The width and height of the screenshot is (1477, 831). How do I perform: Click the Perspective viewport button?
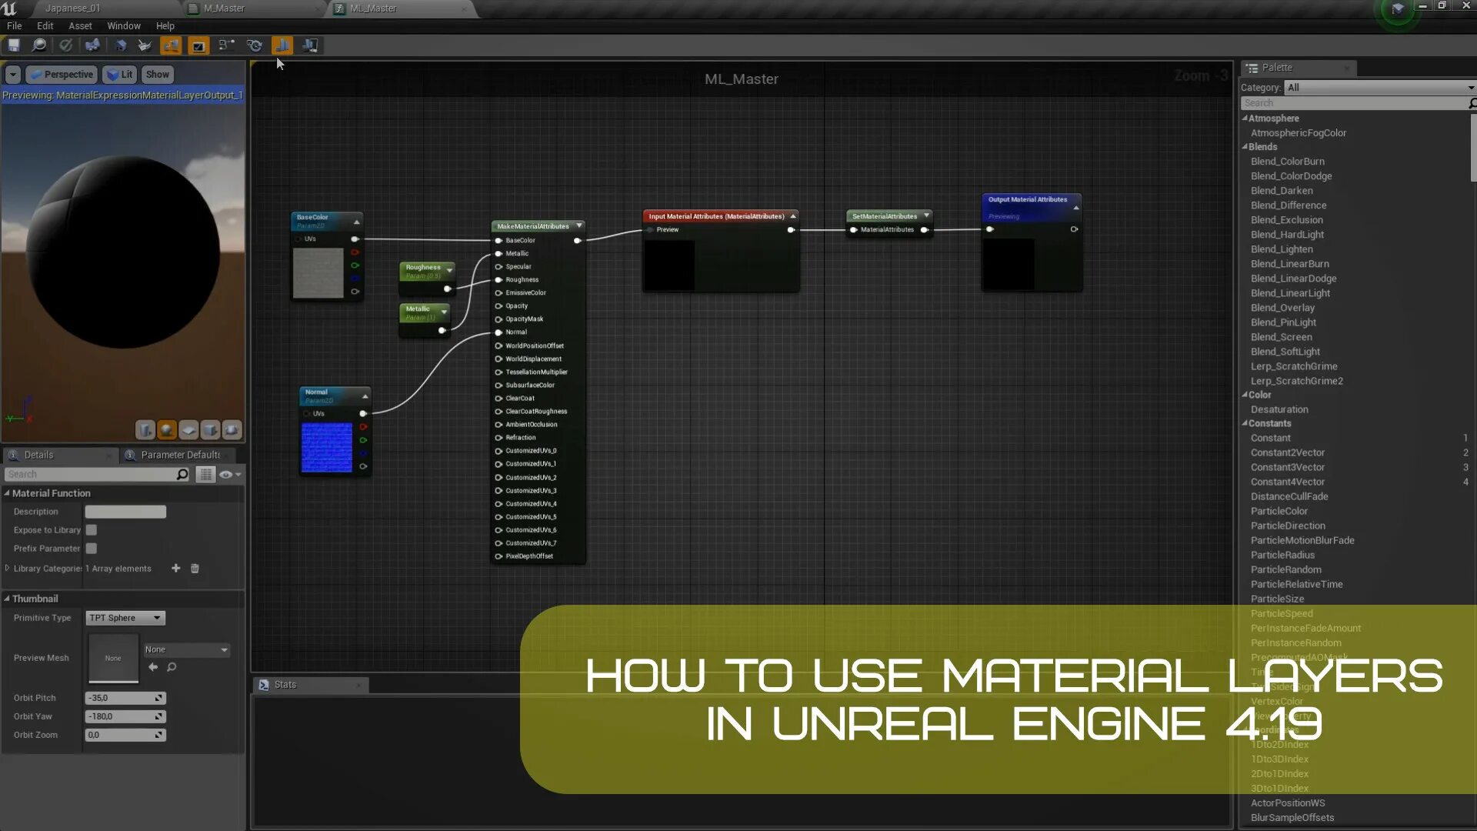tap(62, 75)
